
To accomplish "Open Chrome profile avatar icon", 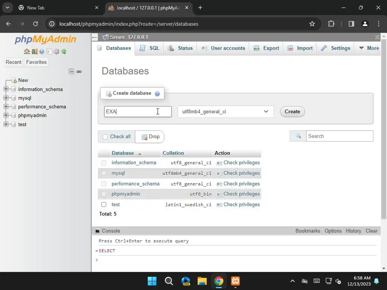I will coord(365,24).
